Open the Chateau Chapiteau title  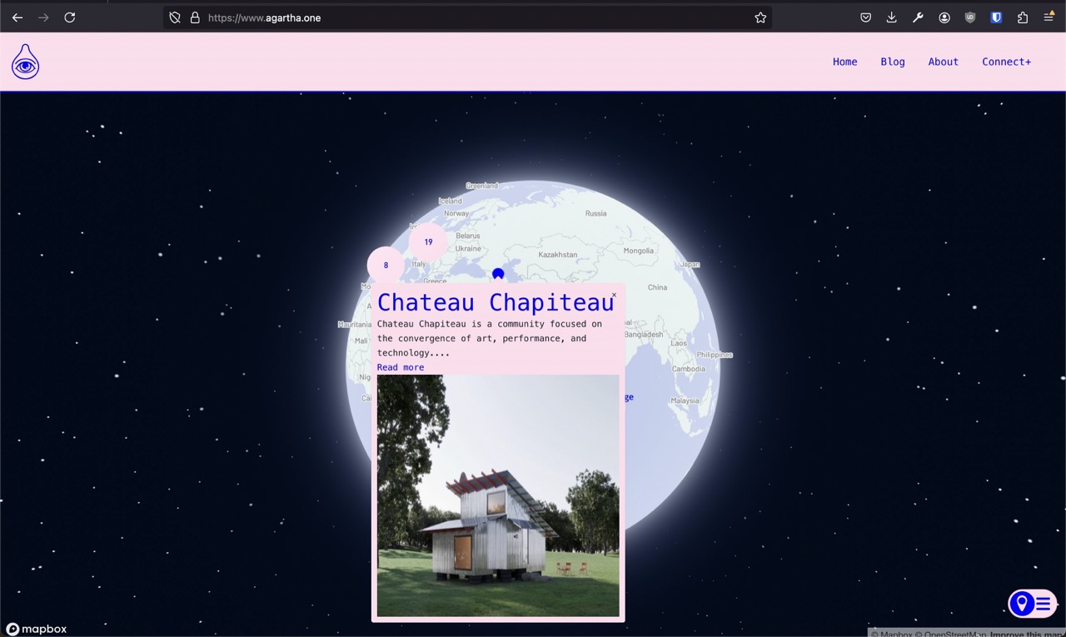tap(495, 302)
